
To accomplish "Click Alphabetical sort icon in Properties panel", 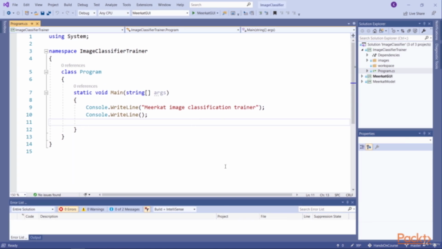I will coord(369,147).
